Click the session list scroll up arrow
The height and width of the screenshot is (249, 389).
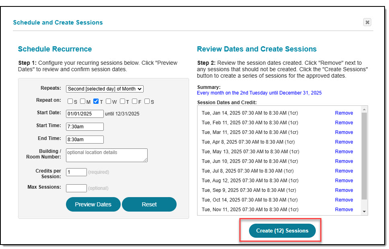tap(364, 109)
